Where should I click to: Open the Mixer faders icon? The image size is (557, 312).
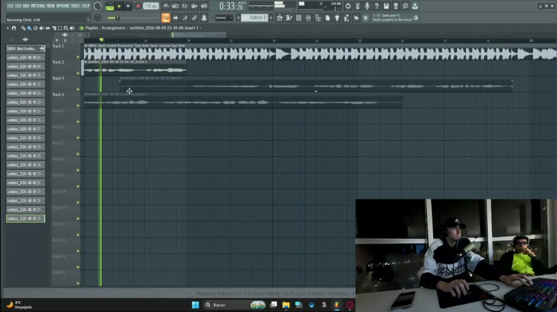pyautogui.click(x=308, y=18)
